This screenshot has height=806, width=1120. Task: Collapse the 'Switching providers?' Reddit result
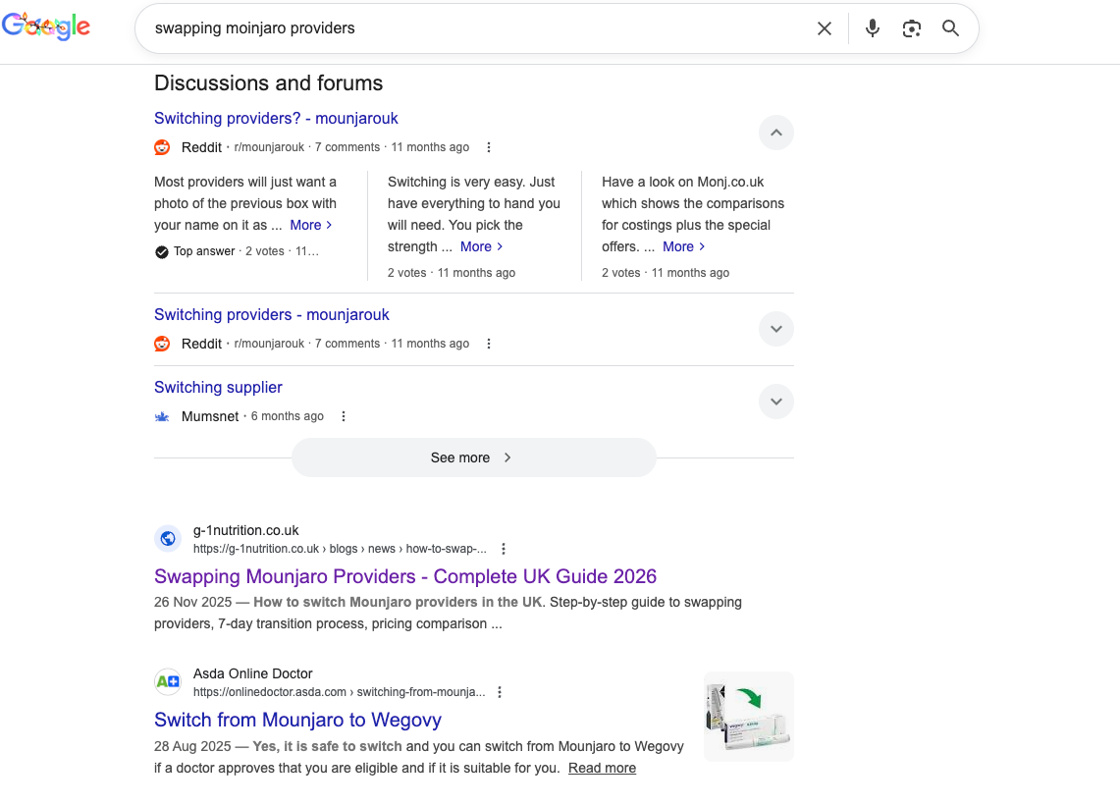click(776, 133)
